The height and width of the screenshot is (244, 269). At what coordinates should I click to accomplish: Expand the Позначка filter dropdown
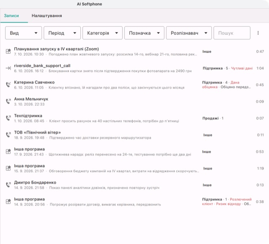click(144, 33)
